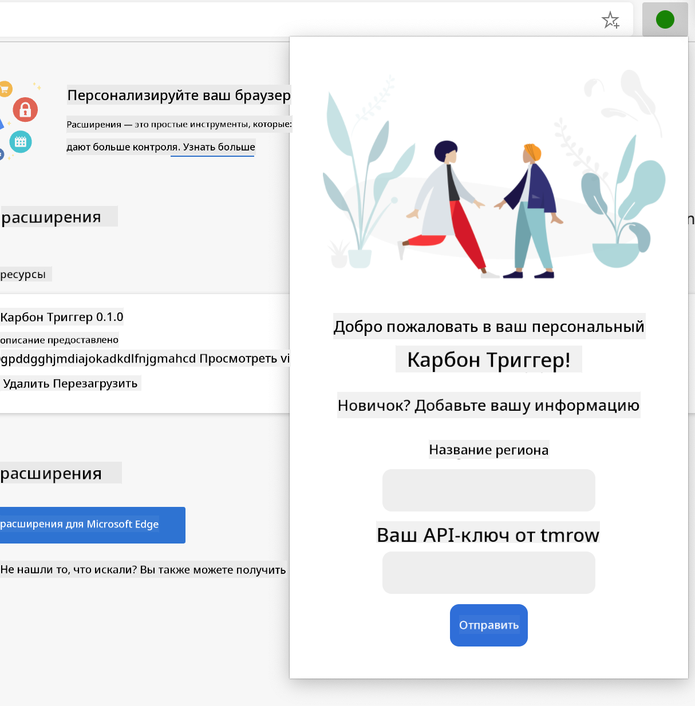Screen dimensions: 695x706
Task: Click the "Ваш API-ключ от tmrow" label
Action: (488, 535)
